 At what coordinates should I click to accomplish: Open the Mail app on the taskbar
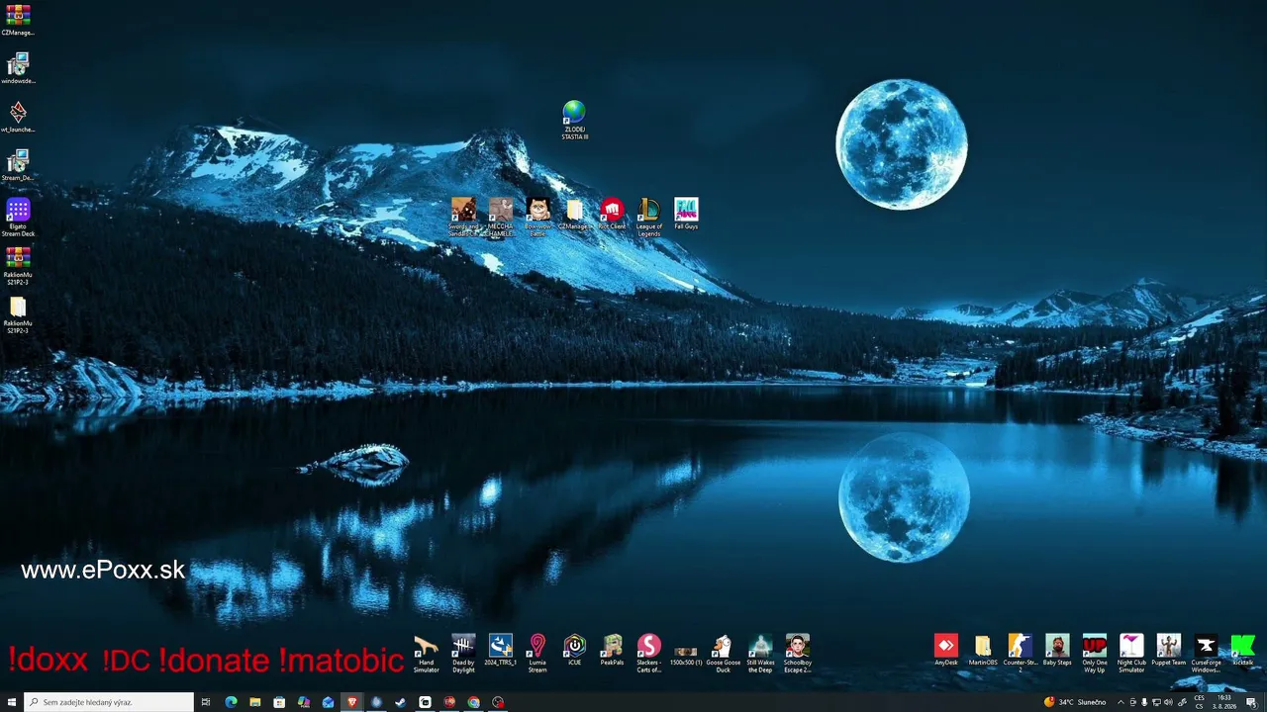328,702
